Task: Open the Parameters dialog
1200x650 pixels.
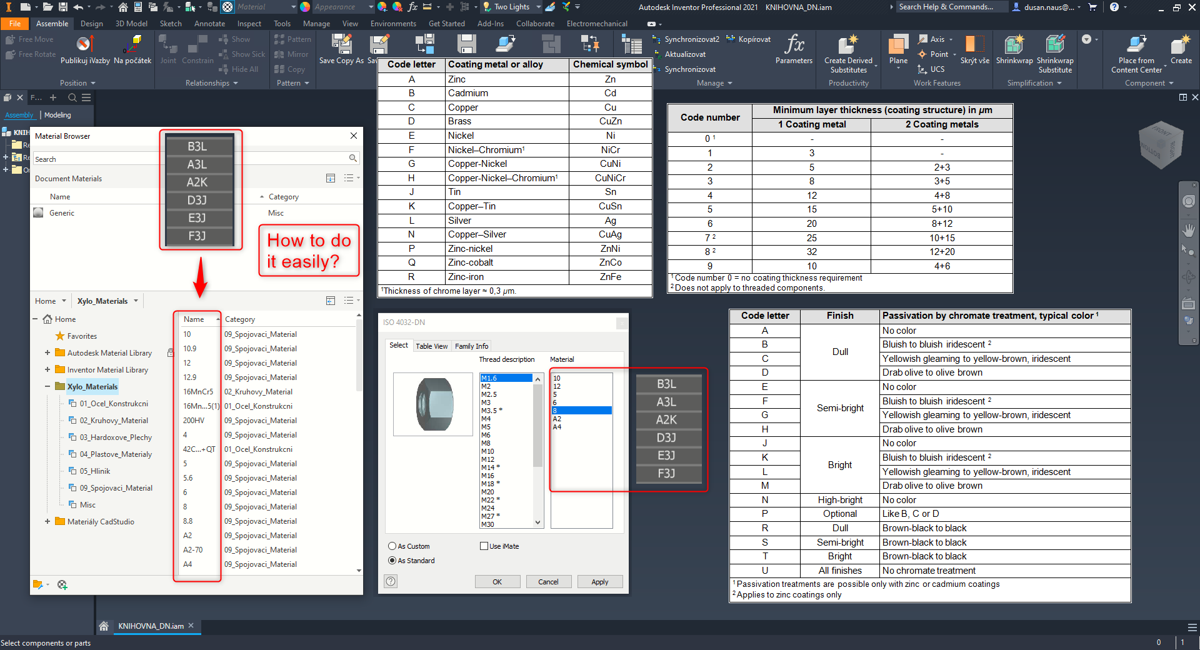Action: click(793, 50)
